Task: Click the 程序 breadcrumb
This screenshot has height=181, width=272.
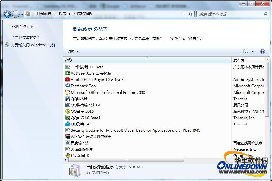Action: pos(62,14)
